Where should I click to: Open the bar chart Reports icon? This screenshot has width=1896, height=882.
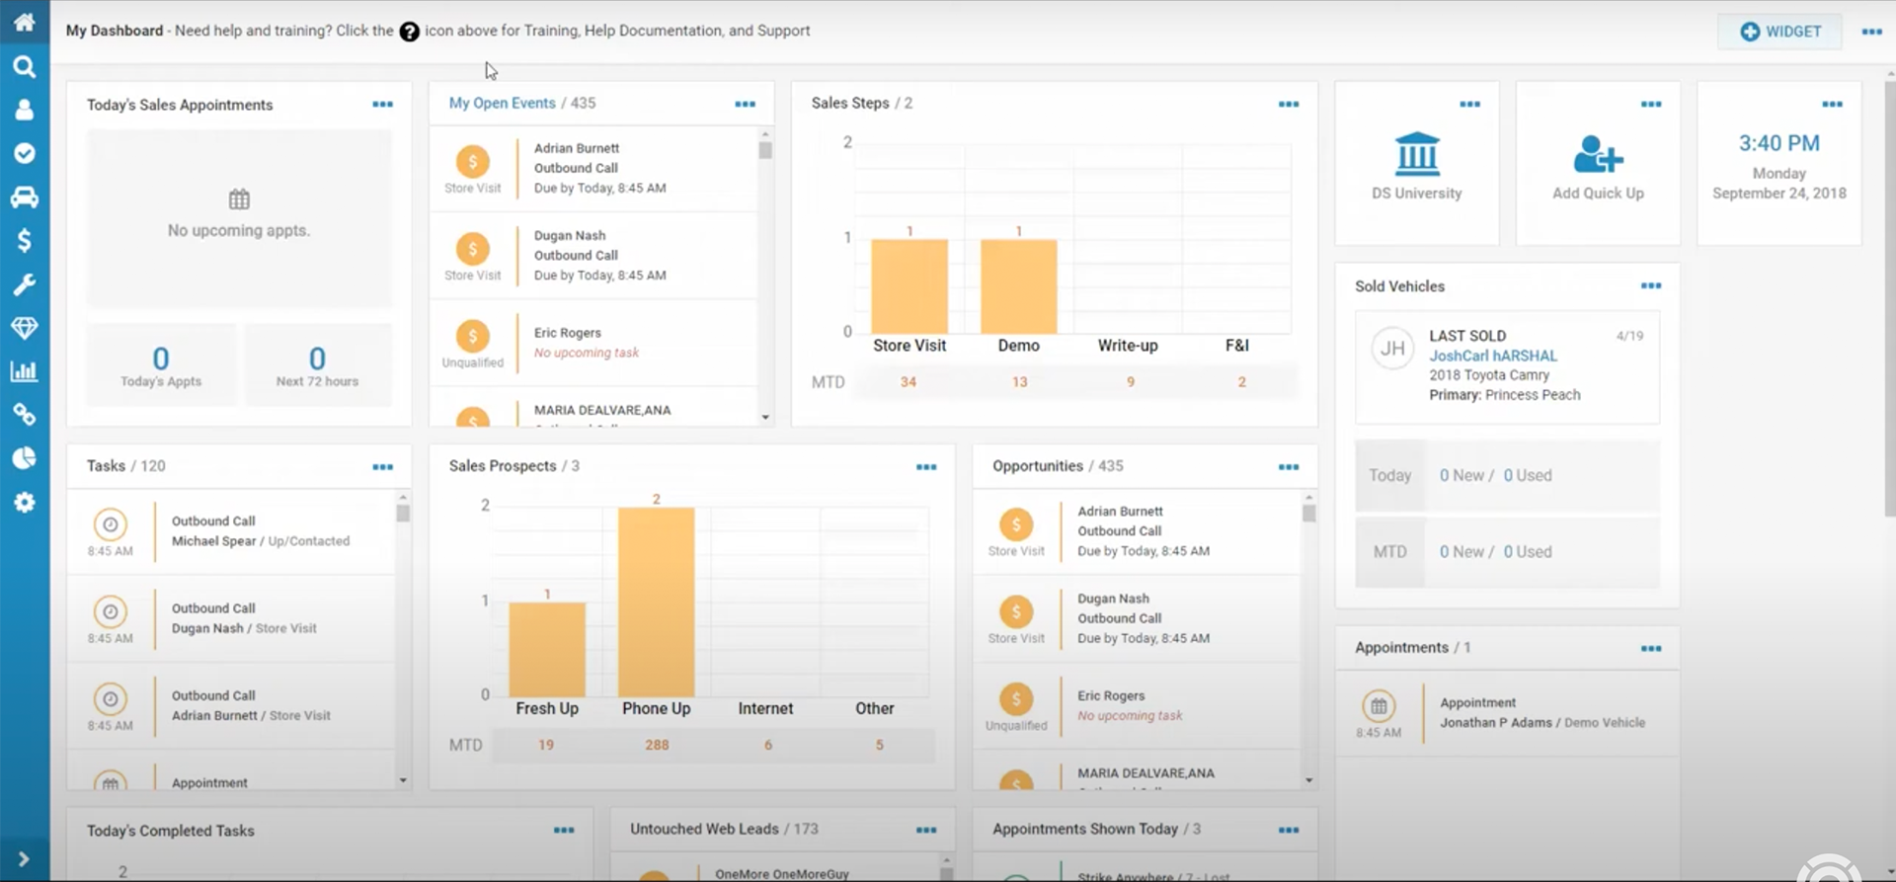(24, 371)
